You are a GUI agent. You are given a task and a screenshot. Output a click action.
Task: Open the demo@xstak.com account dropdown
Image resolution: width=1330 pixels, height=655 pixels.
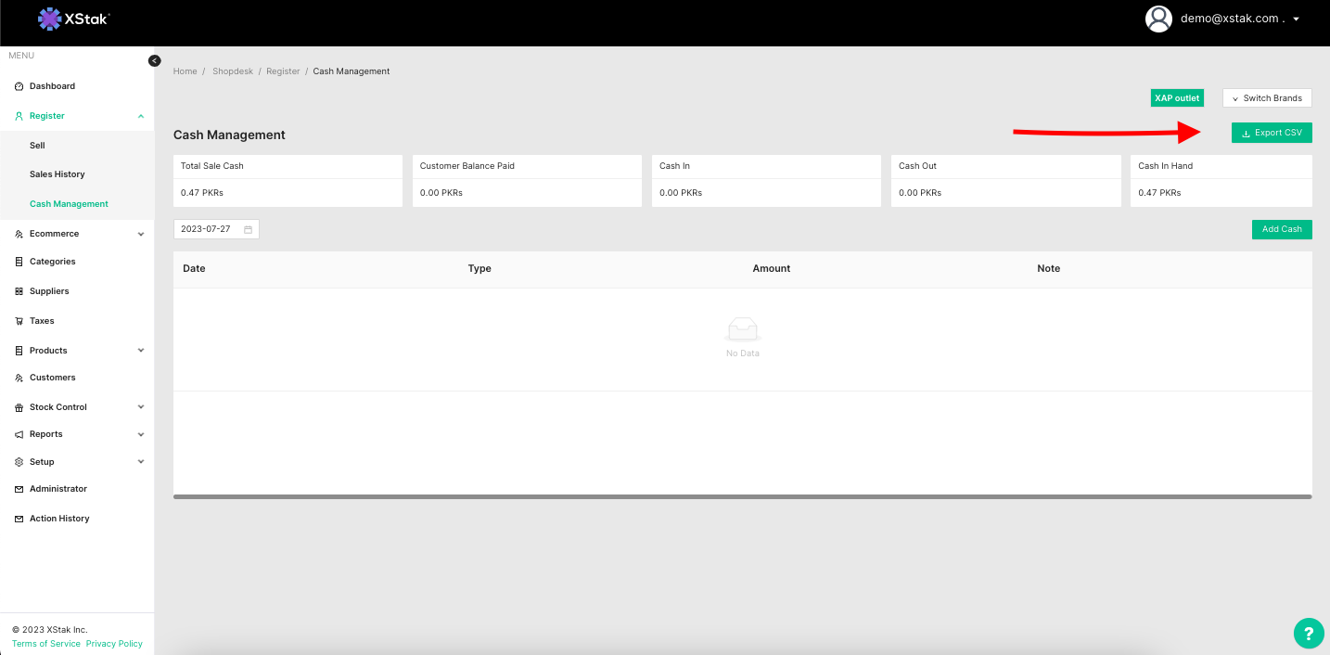[x=1296, y=19]
